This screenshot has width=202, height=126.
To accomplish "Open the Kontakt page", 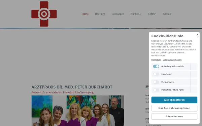I will (x=167, y=14).
